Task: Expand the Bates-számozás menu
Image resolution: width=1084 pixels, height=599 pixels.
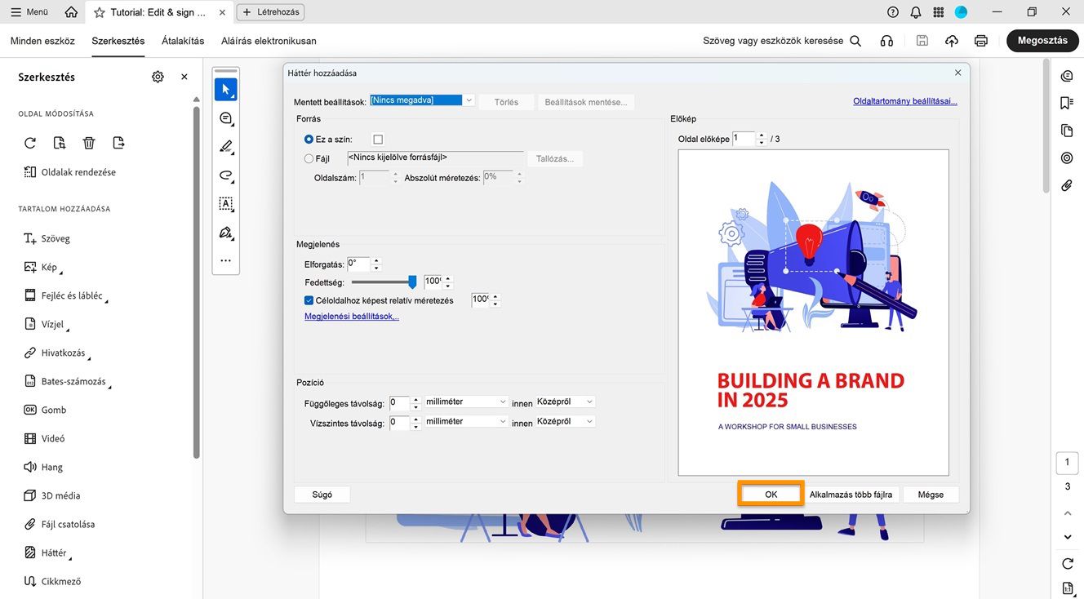Action: click(67, 381)
